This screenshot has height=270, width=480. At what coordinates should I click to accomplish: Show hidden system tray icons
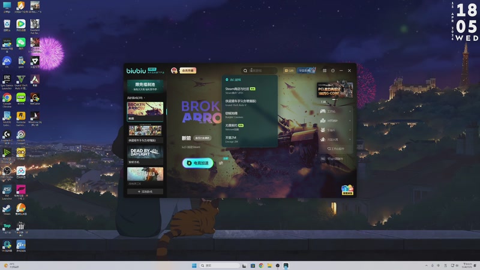tap(426, 266)
